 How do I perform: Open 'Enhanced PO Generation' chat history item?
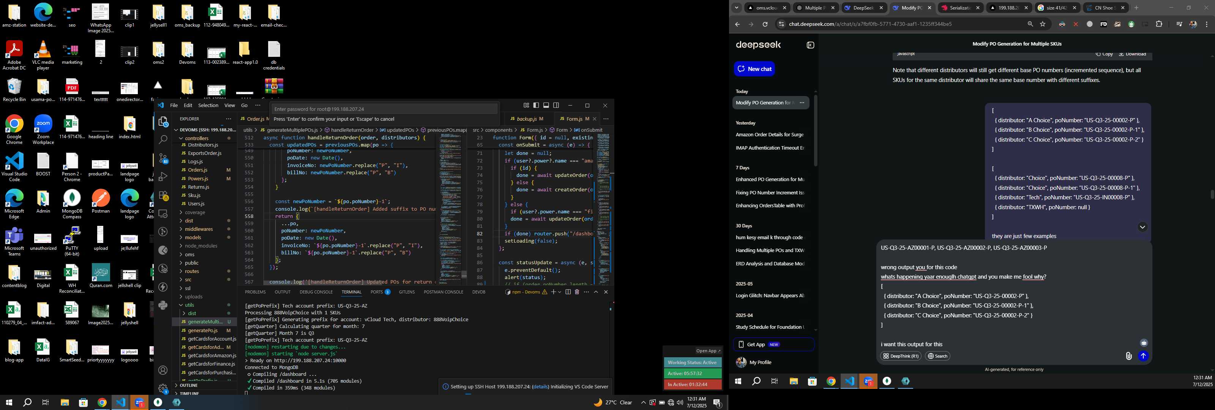(770, 179)
